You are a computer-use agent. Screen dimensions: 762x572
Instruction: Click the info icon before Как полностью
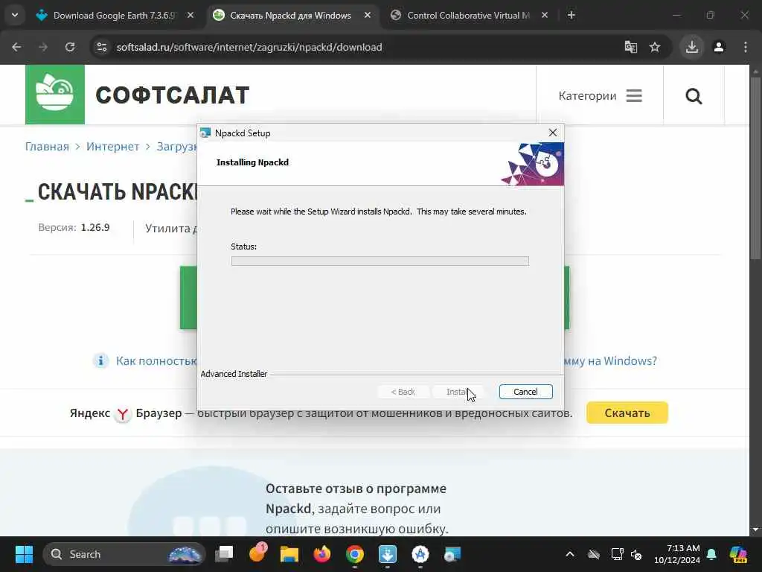tap(100, 361)
